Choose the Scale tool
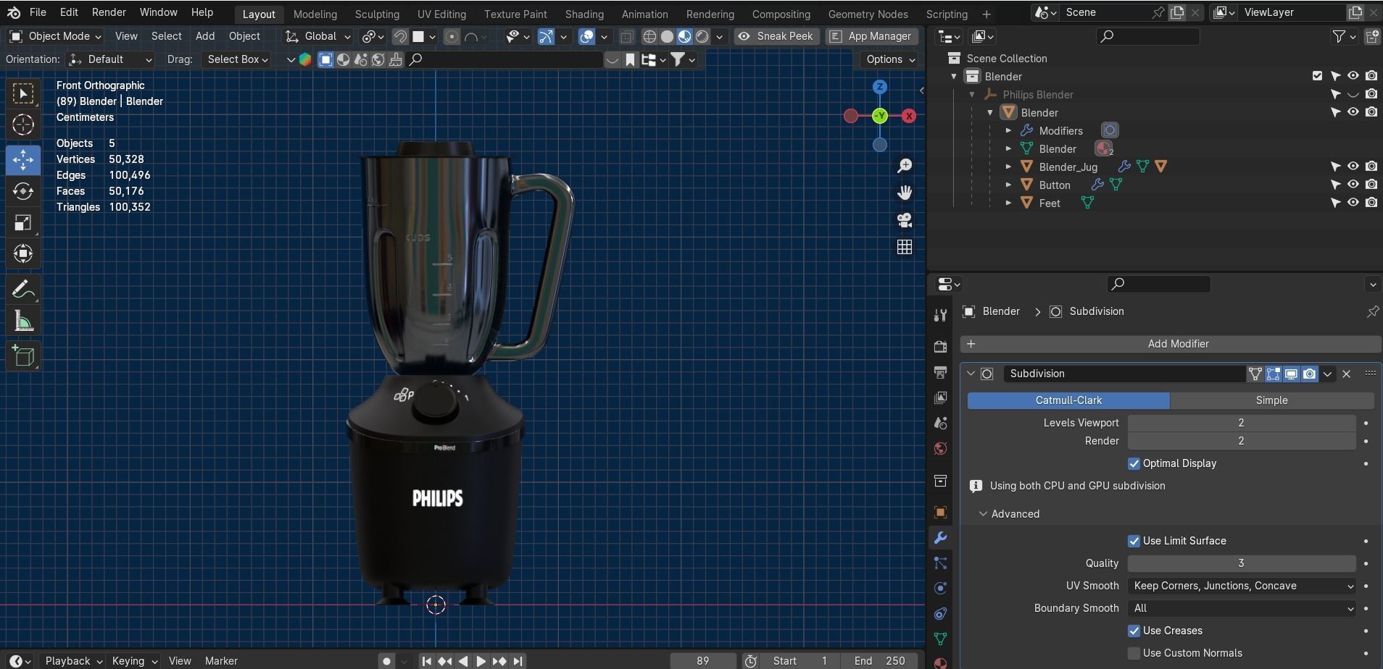The image size is (1383, 669). pos(23,223)
